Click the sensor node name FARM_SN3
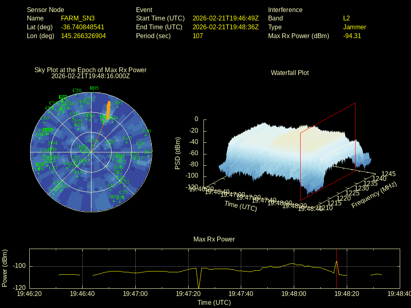 (78, 18)
